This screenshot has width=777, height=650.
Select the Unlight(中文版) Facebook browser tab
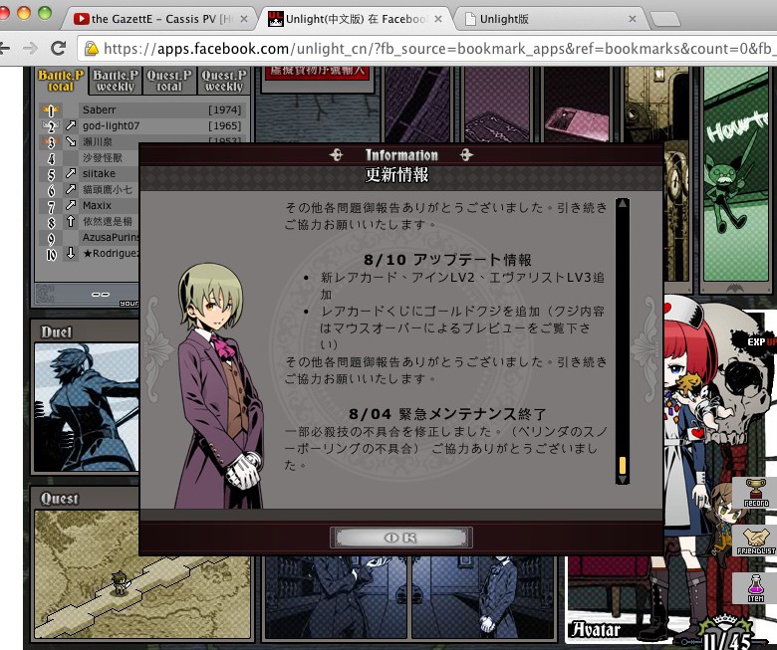tap(356, 19)
